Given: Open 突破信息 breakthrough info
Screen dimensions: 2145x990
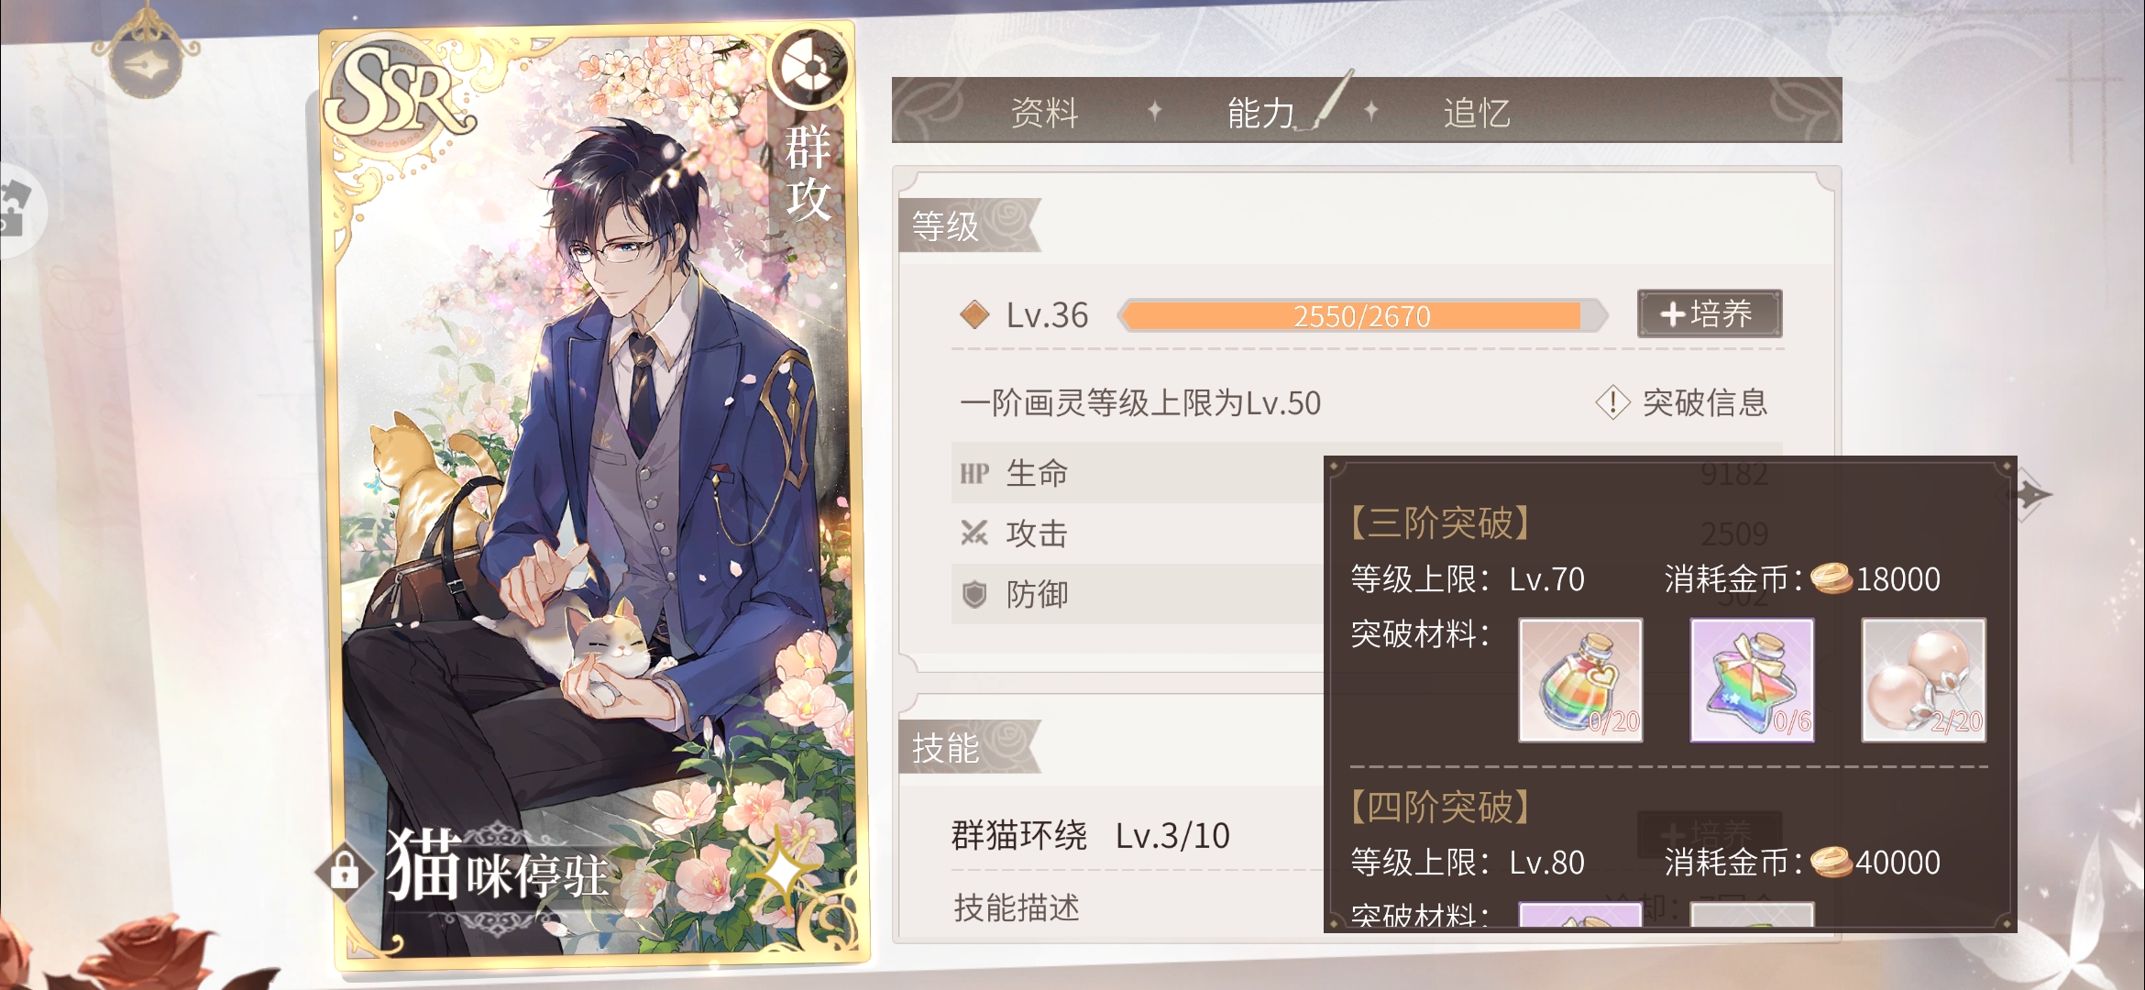Looking at the screenshot, I should pyautogui.click(x=1682, y=402).
